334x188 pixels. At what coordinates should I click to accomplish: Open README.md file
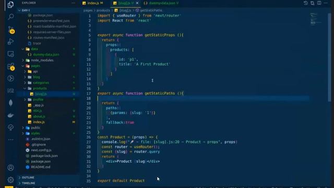tap(41, 167)
